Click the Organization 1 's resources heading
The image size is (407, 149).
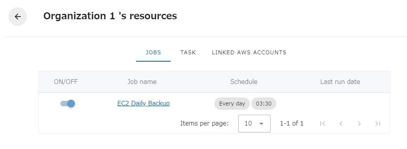tap(110, 16)
